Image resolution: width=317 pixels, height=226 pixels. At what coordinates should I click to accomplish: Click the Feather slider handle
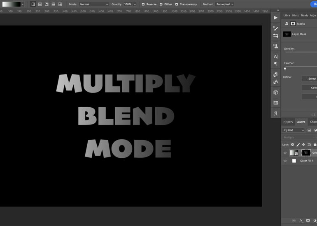[x=285, y=68]
